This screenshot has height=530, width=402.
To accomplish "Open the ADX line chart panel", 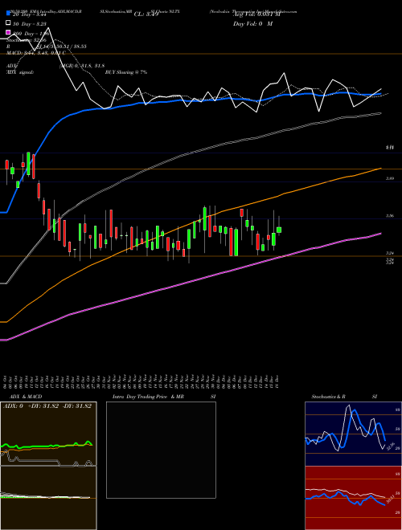I will pyautogui.click(x=48, y=434).
